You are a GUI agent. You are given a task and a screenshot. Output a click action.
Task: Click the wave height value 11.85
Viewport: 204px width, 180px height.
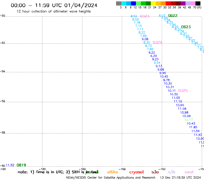click(193, 127)
